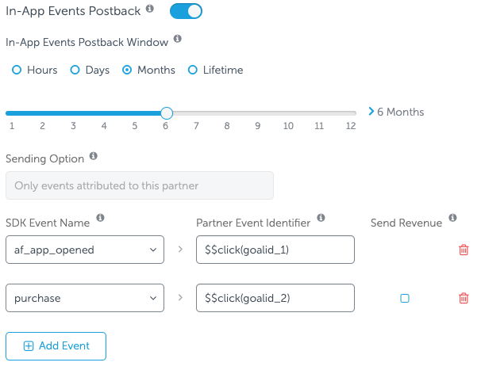Image resolution: width=481 pixels, height=370 pixels.
Task: Click the $$click(goalid_2) partner identifier field
Action: pyautogui.click(x=275, y=298)
